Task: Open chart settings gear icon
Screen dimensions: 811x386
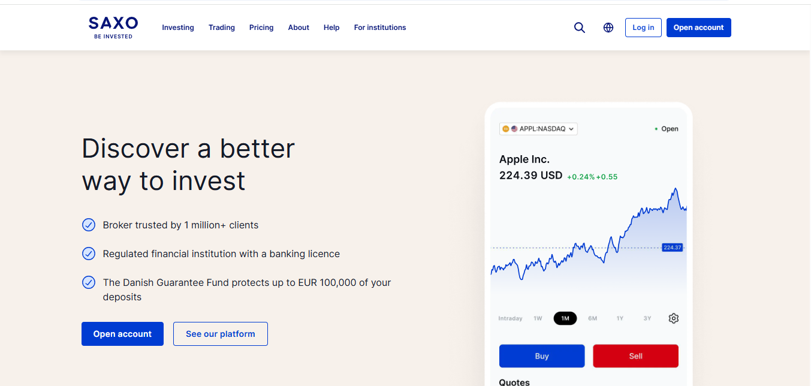Action: click(673, 318)
